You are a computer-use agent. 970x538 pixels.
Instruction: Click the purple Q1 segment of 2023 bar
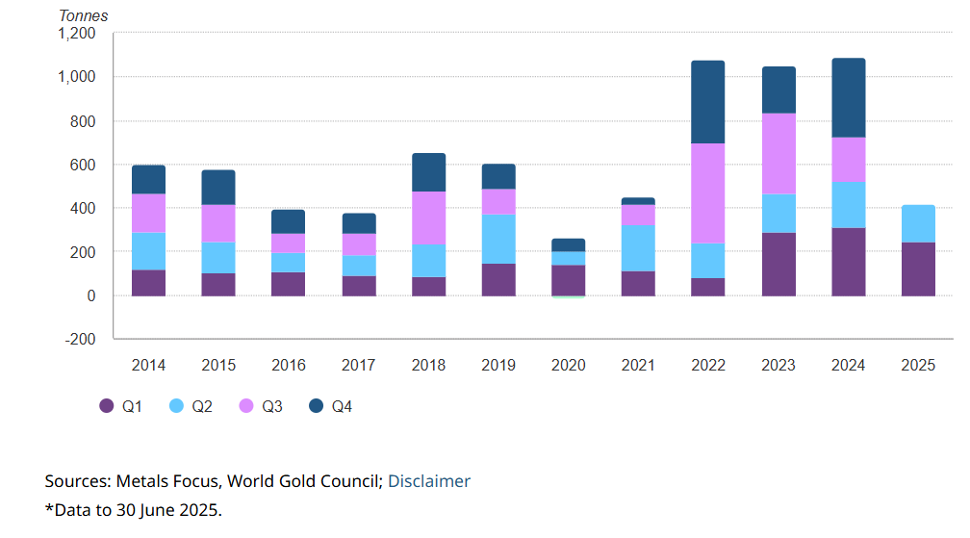click(779, 264)
